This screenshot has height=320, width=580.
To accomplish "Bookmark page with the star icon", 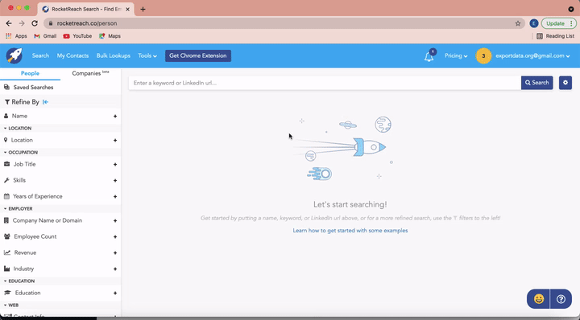I will 517,23.
